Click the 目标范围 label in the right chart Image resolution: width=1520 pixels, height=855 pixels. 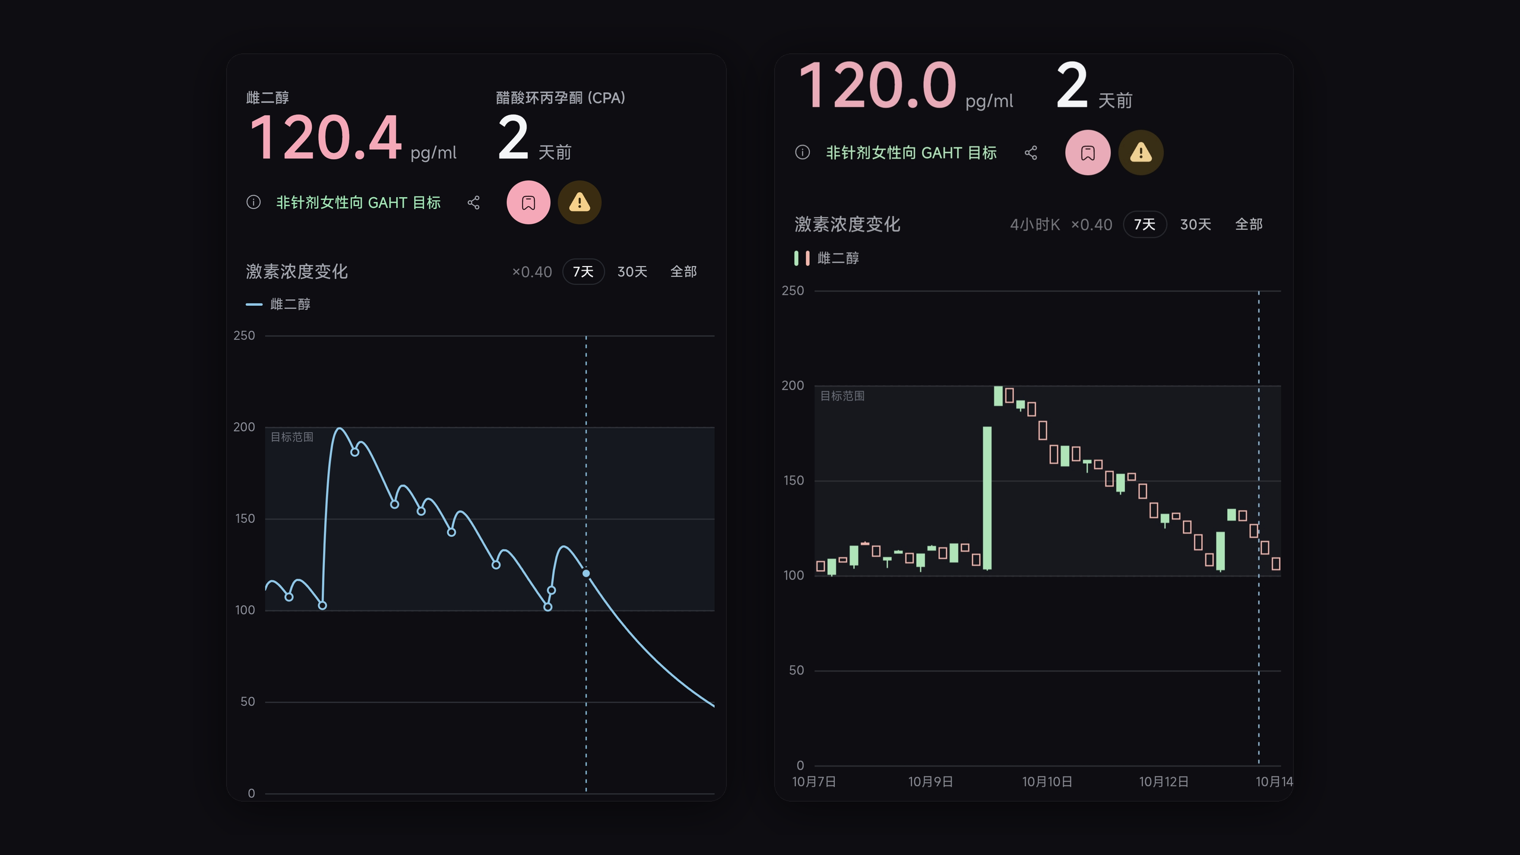coord(842,395)
